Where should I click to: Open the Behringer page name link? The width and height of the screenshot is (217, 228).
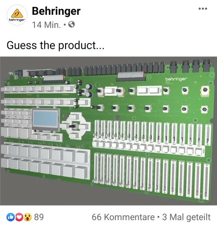click(56, 11)
